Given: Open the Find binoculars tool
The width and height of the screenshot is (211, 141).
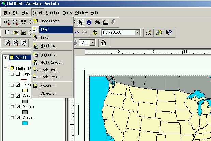Looking at the screenshot, I should (97, 22).
